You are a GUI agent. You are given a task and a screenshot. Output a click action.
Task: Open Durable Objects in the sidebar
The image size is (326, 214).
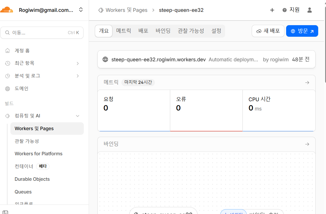click(x=32, y=179)
